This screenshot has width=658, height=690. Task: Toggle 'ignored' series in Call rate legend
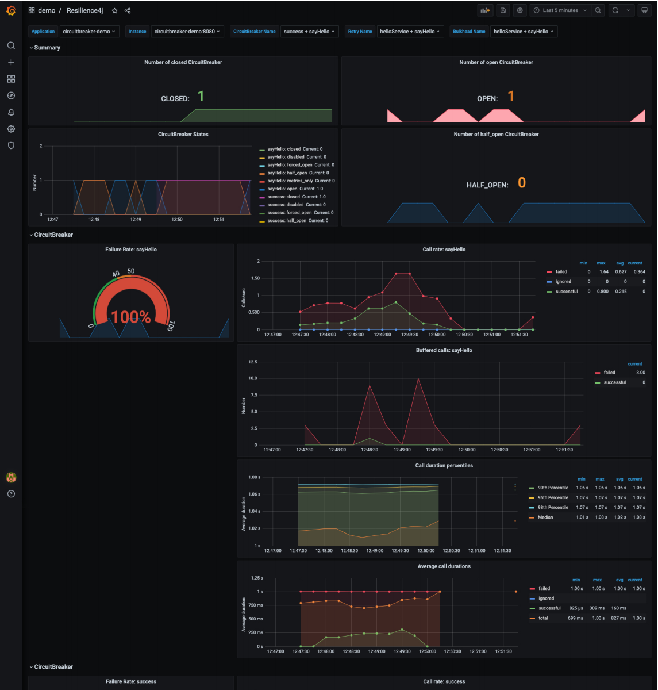click(563, 282)
